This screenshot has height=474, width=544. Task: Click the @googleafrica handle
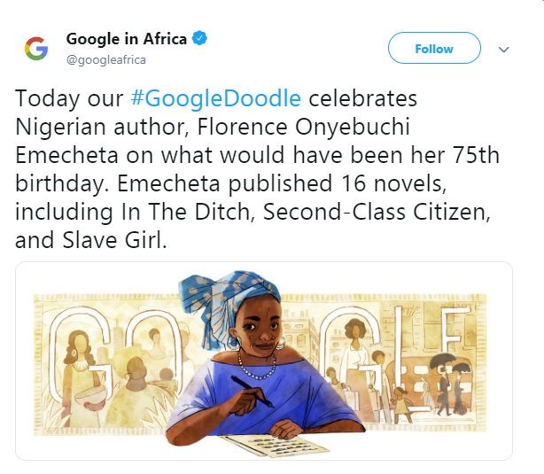[x=106, y=59]
